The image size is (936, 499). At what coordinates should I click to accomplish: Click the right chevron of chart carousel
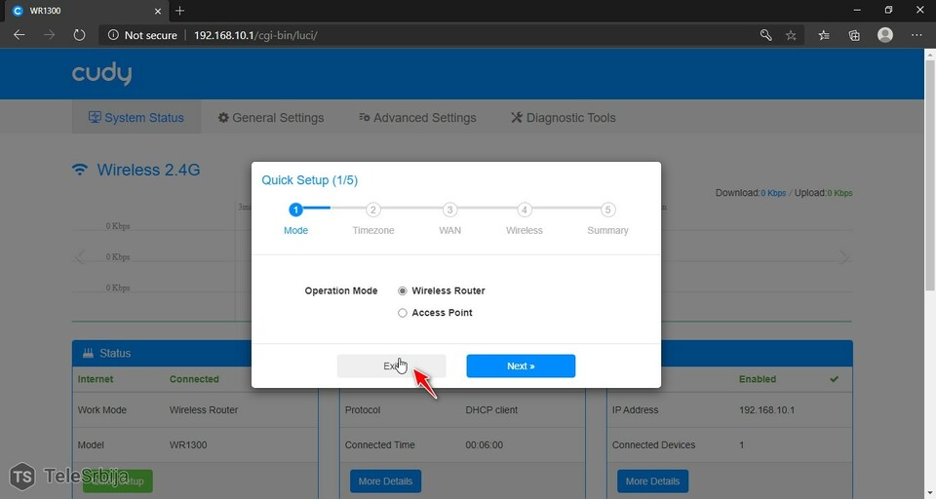(x=844, y=257)
